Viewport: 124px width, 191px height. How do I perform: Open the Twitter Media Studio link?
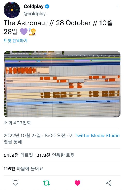coord(97,135)
